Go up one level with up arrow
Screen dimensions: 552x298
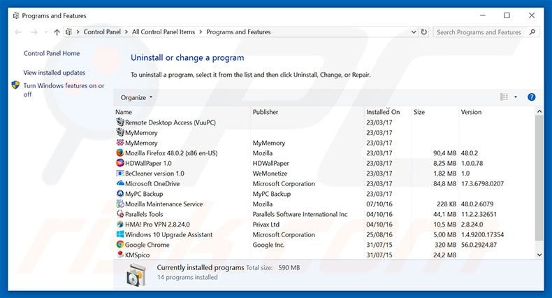tap(57, 32)
